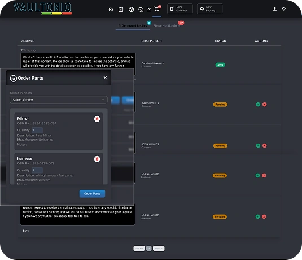The width and height of the screenshot is (302, 260).
Task: Open the settings gear icon
Action: pos(284,9)
